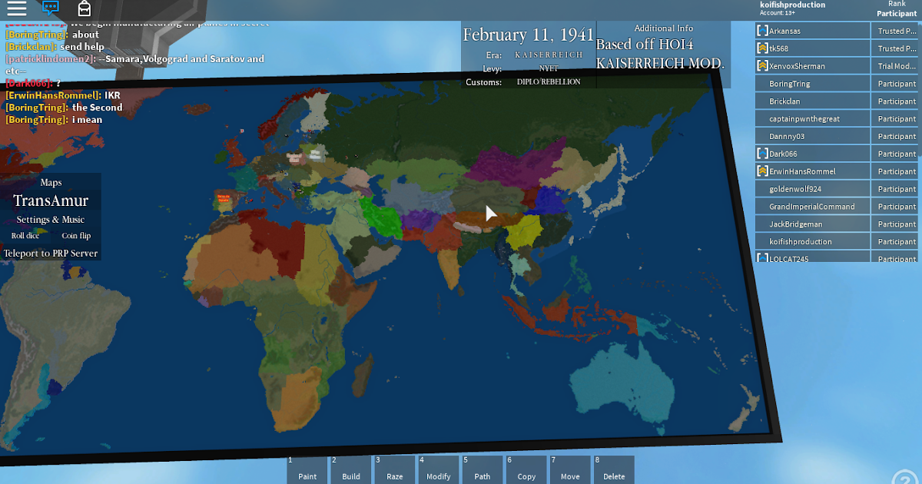This screenshot has width=922, height=484.
Task: Click the Brickclan 'send help' chat message
Action: [55, 46]
